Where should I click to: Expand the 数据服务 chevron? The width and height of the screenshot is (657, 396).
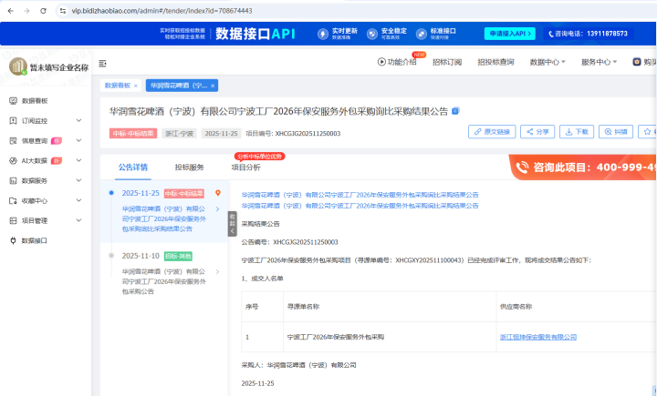pos(78,180)
